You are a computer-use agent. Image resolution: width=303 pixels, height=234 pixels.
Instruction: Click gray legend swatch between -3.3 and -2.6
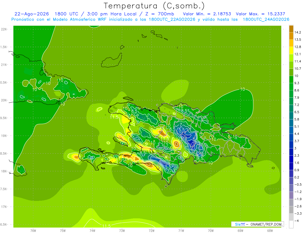coord(291,210)
